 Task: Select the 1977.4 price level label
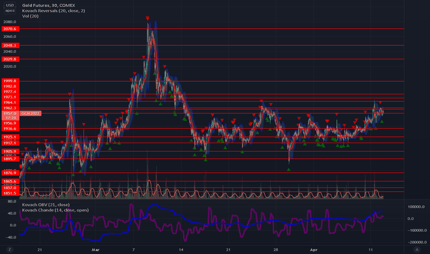pos(11,92)
